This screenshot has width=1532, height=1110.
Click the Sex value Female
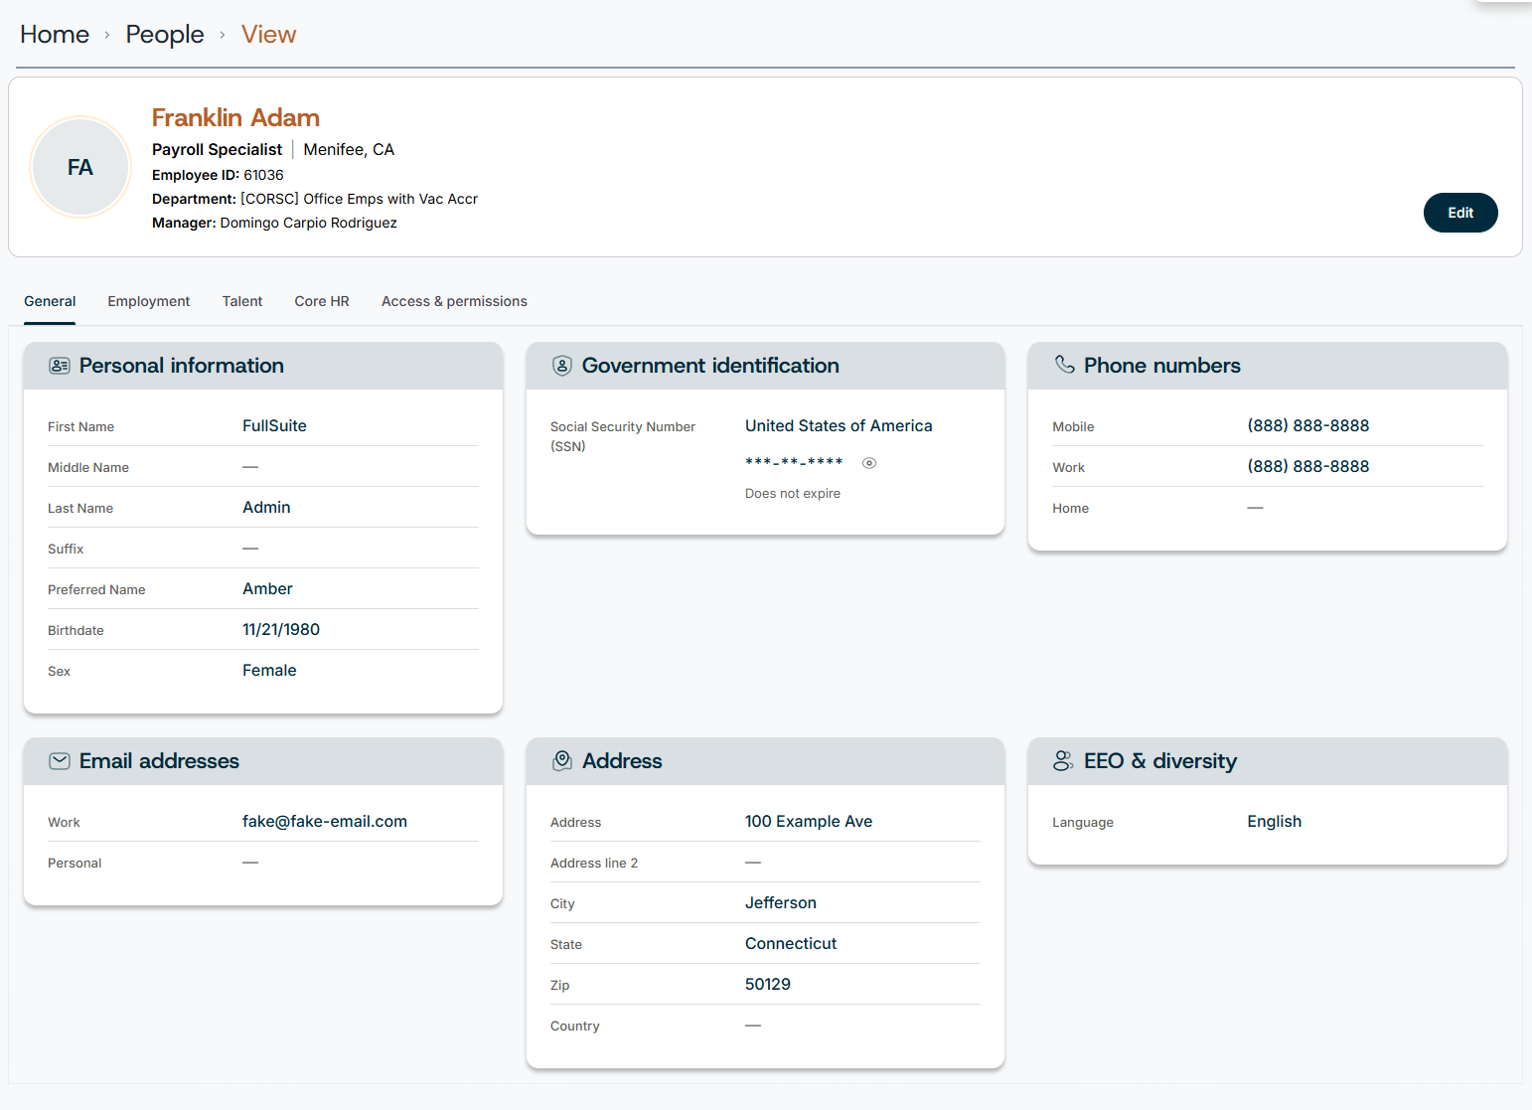269,671
